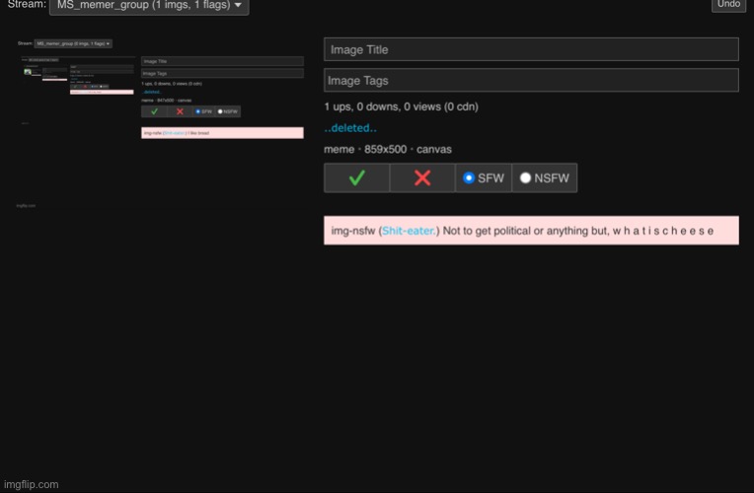The width and height of the screenshot is (754, 493).
Task: Open the flagger's blue username link in pink box
Action: coord(409,231)
